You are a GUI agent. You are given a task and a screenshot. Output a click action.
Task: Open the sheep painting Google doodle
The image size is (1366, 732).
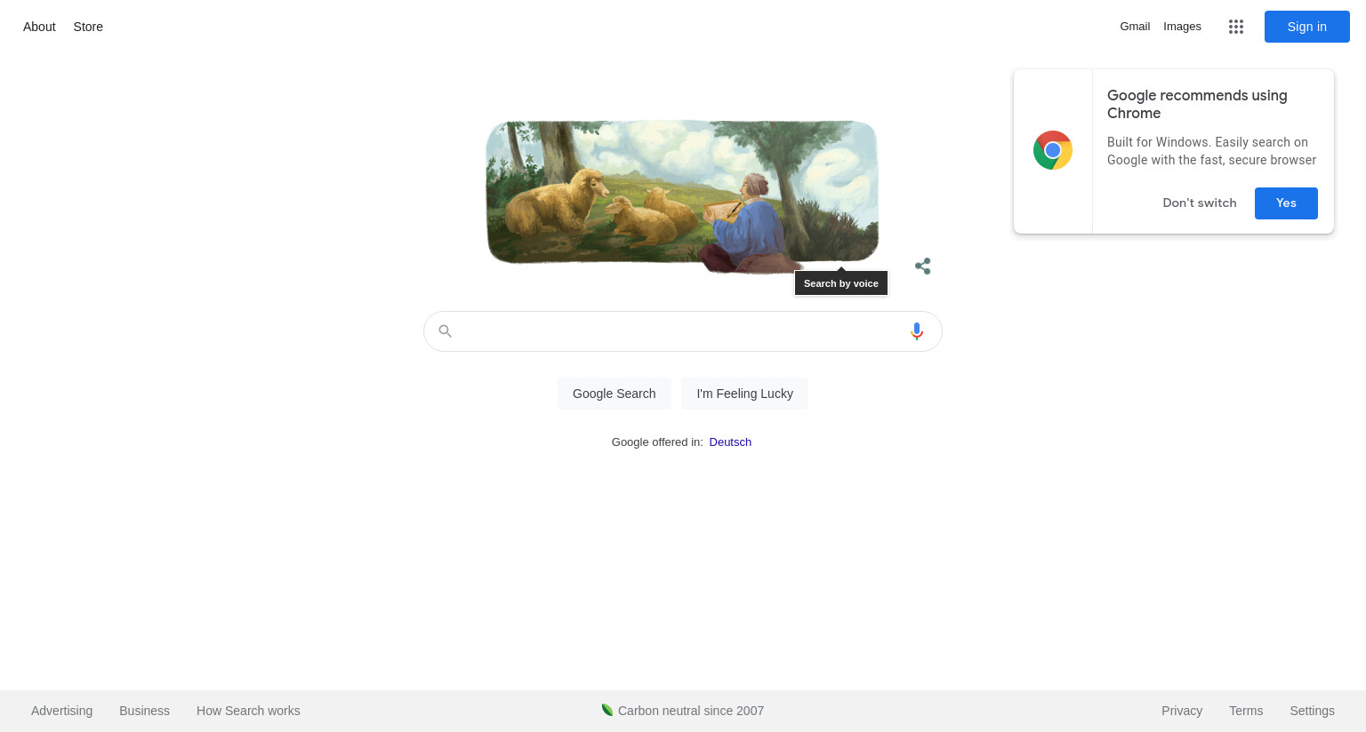[x=682, y=195]
